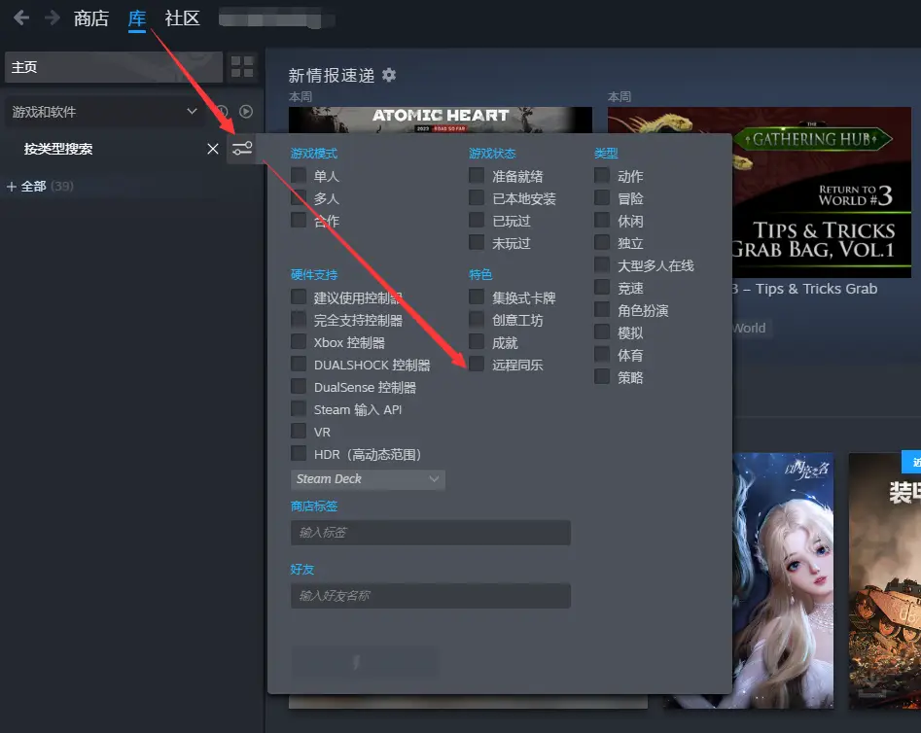Clear the 按类型搜索 search field

click(213, 149)
